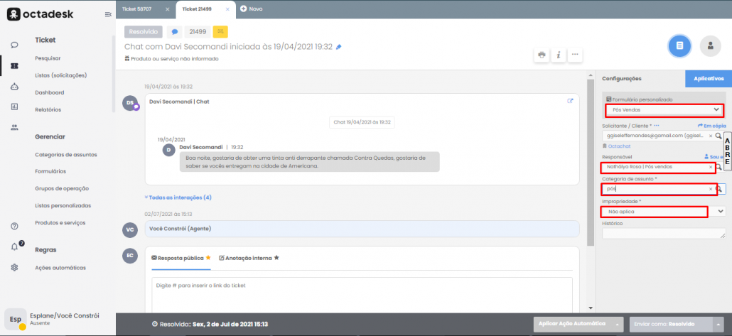This screenshot has width=732, height=336.
Task: Expand Todas as interações (4)
Action: (x=178, y=197)
